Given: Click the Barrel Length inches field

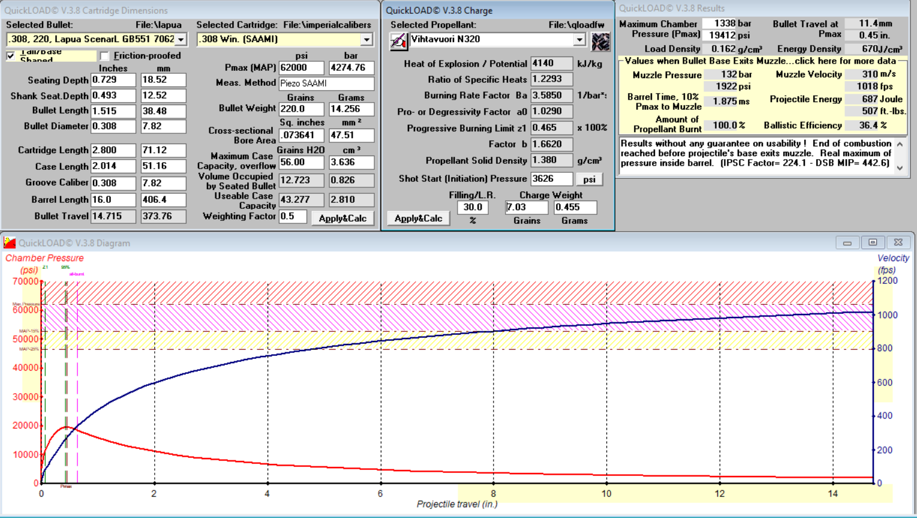Looking at the screenshot, I should coord(113,199).
